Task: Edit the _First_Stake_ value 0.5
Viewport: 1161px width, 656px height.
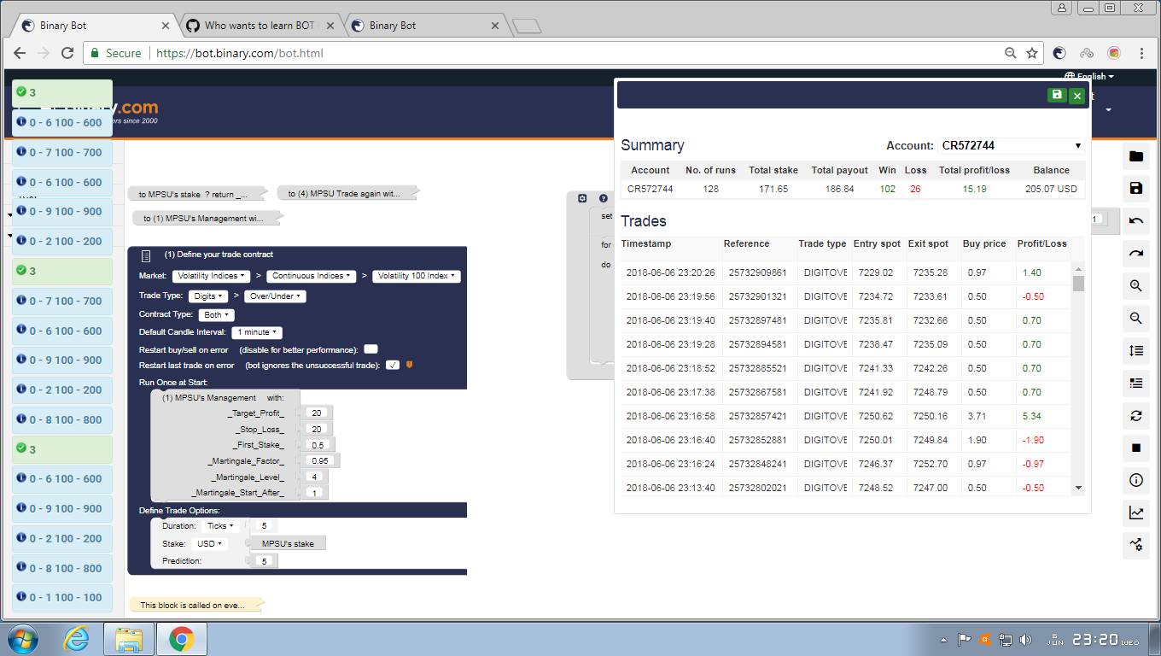Action: 318,445
